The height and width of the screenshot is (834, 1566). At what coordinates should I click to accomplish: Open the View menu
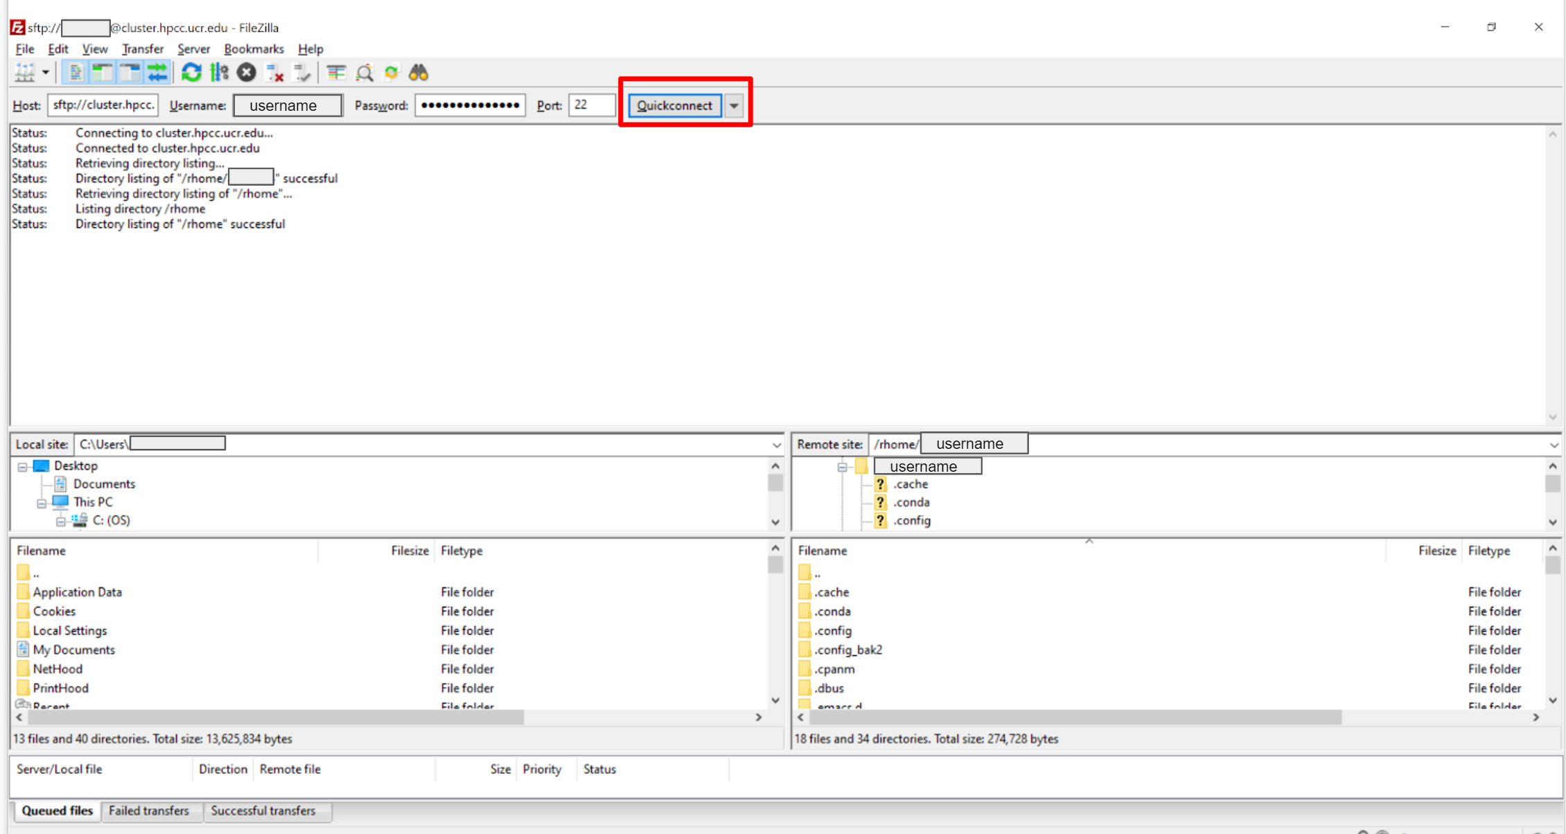[x=95, y=49]
